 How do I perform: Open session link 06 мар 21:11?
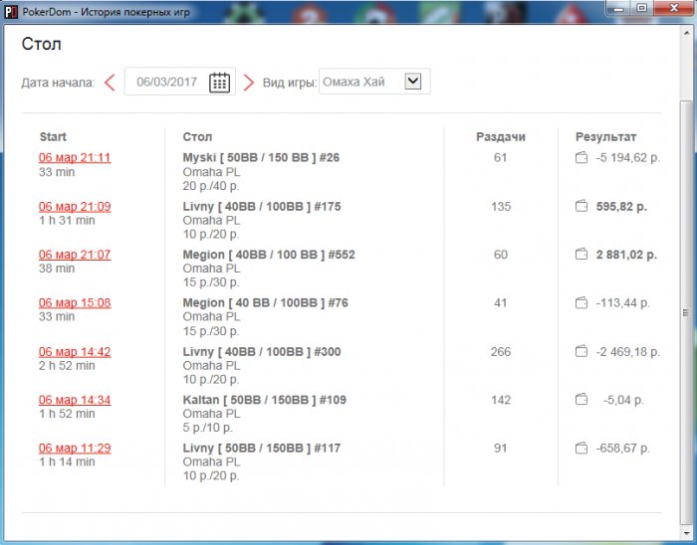click(x=75, y=157)
